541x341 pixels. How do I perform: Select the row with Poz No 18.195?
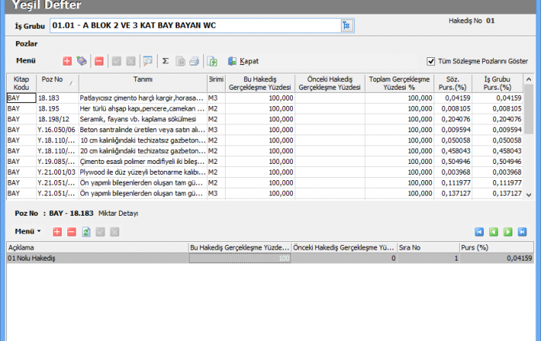pos(56,109)
